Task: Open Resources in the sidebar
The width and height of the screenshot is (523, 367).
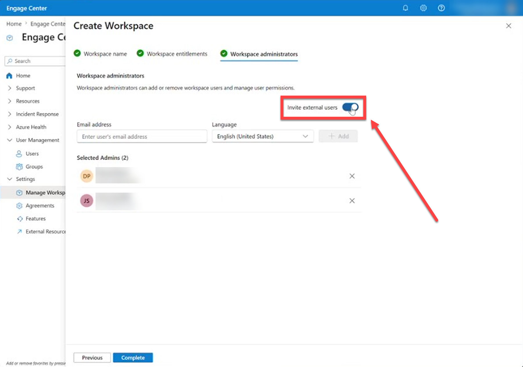Action: (28, 101)
